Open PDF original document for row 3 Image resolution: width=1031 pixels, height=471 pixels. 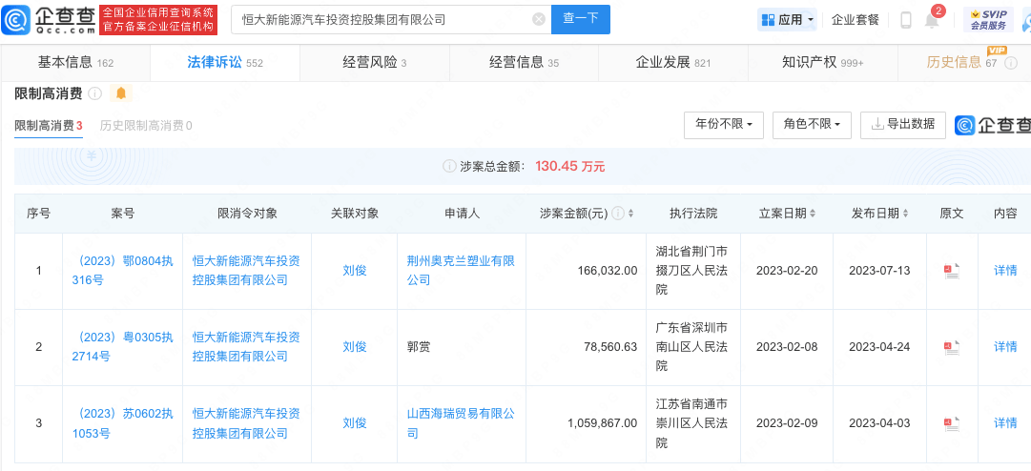pyautogui.click(x=951, y=423)
